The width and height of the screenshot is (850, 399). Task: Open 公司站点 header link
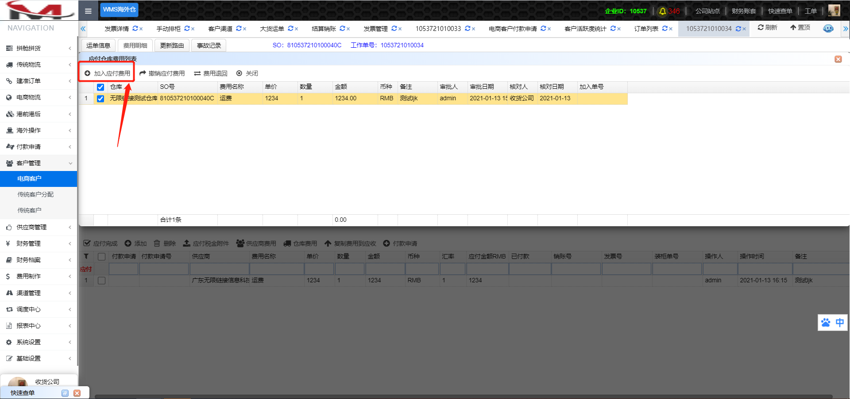point(707,11)
